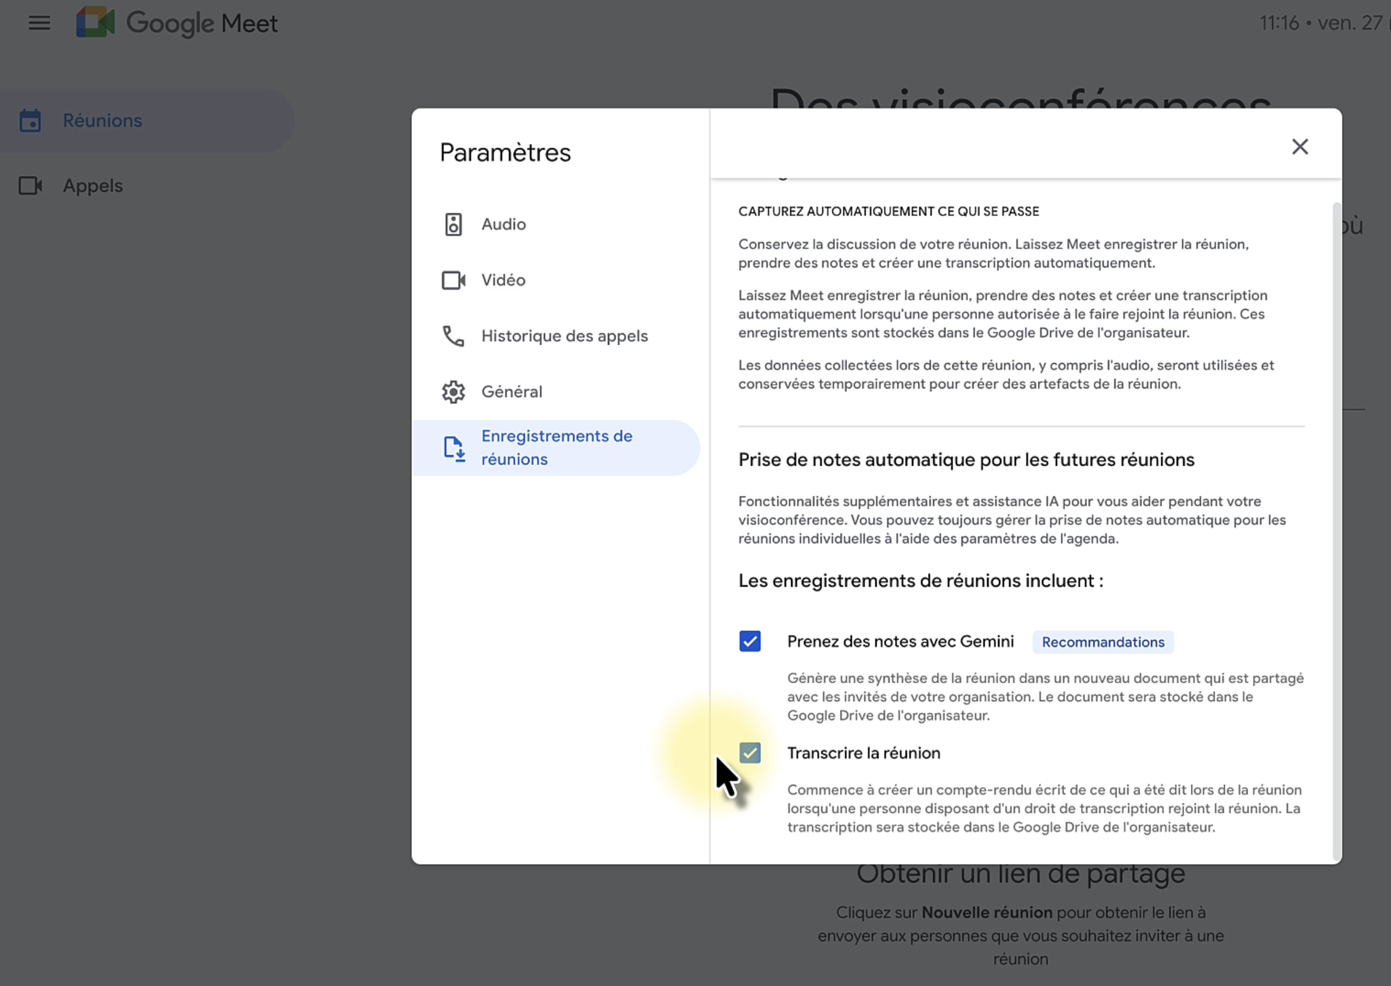Close the Paramètres dialog

[x=1299, y=147]
